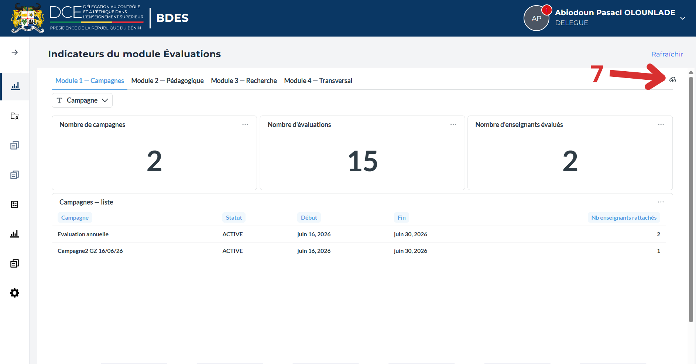Open Nombre de campagnes card options menu
This screenshot has height=364, width=696.
pyautogui.click(x=245, y=125)
